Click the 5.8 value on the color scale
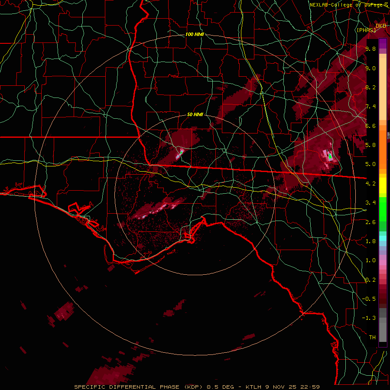Viewport: 390px width, 390px height. pyautogui.click(x=370, y=145)
